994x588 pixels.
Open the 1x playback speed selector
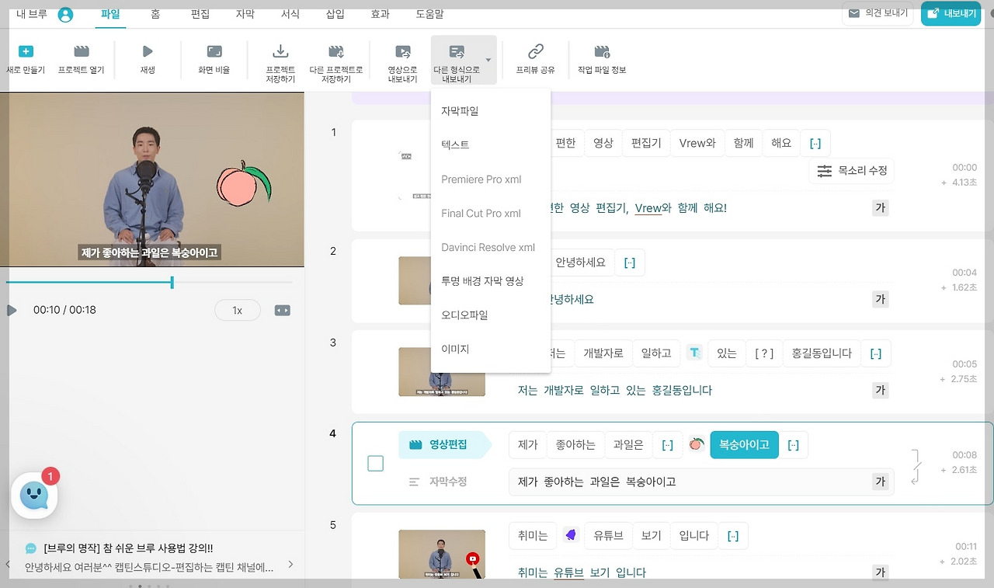click(238, 311)
